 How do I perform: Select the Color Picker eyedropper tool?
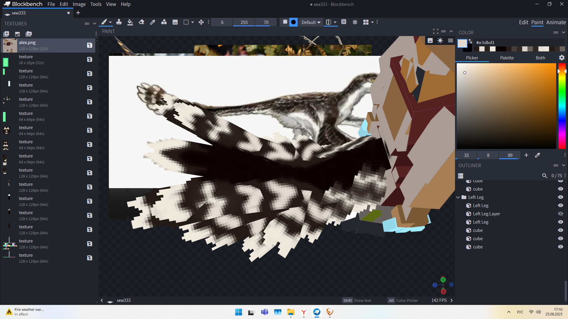click(153, 22)
